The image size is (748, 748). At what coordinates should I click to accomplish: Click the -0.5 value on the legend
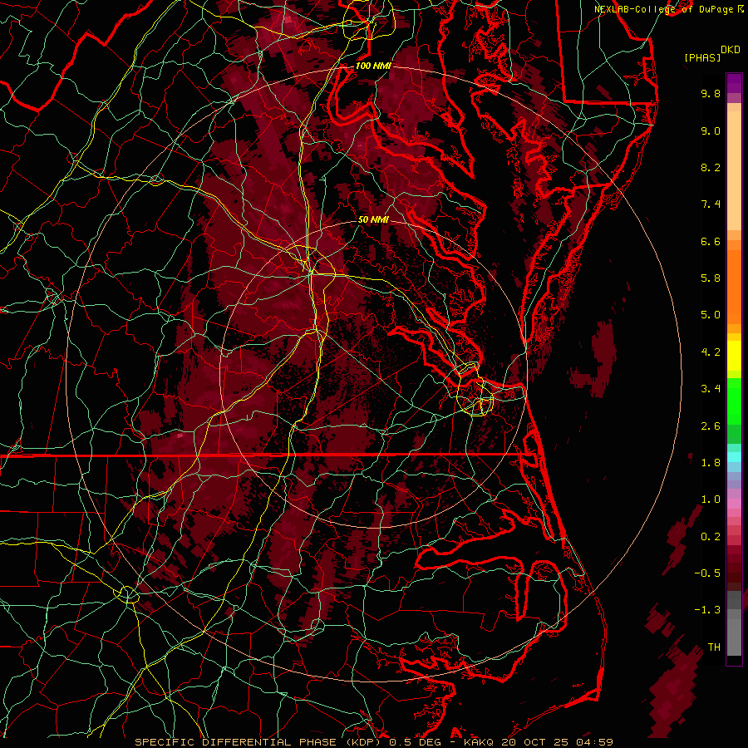[707, 573]
